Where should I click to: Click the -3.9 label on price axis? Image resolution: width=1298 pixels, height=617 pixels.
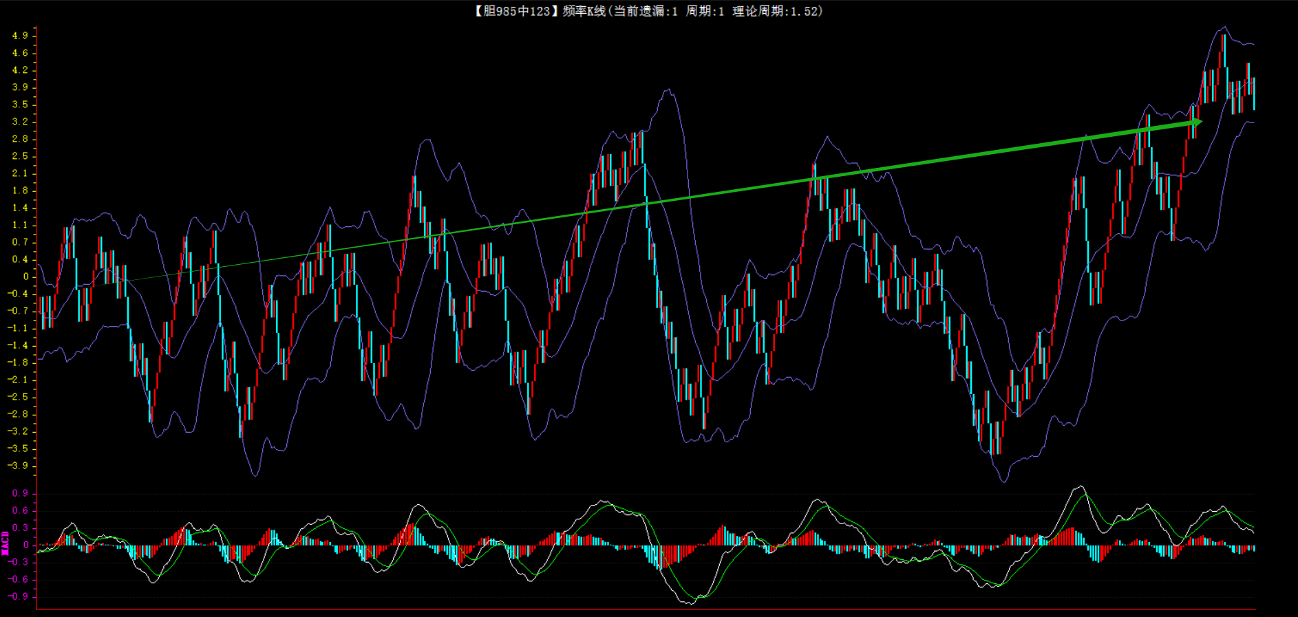pyautogui.click(x=19, y=466)
